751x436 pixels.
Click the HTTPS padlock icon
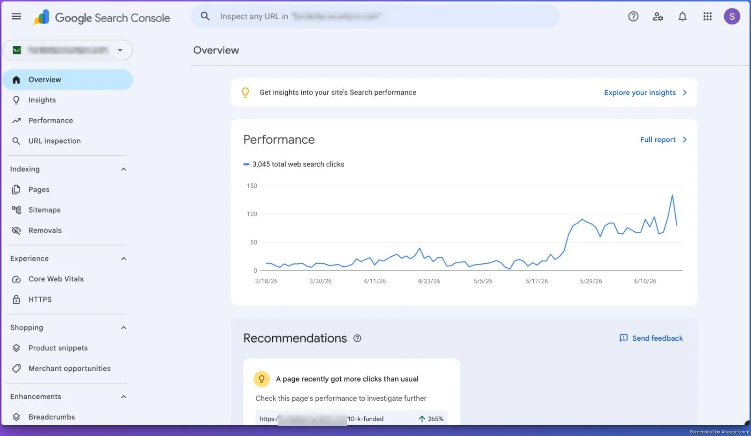point(16,299)
